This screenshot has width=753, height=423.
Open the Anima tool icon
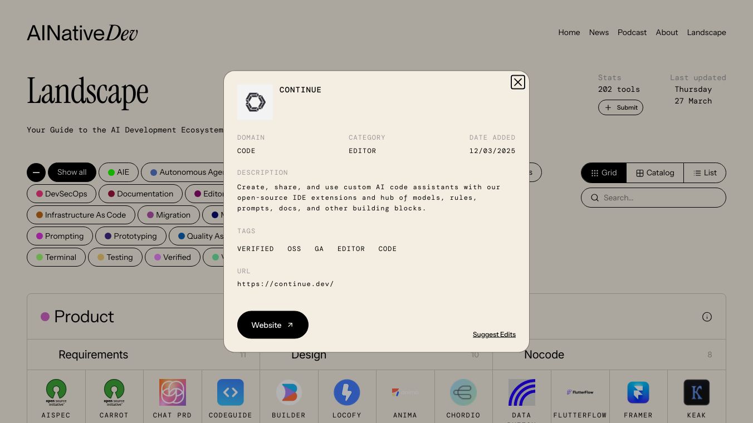405,392
